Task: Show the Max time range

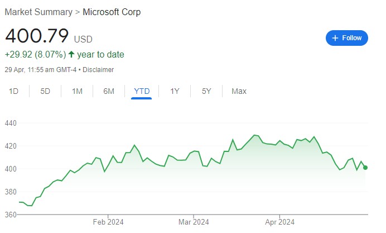Action: [239, 91]
